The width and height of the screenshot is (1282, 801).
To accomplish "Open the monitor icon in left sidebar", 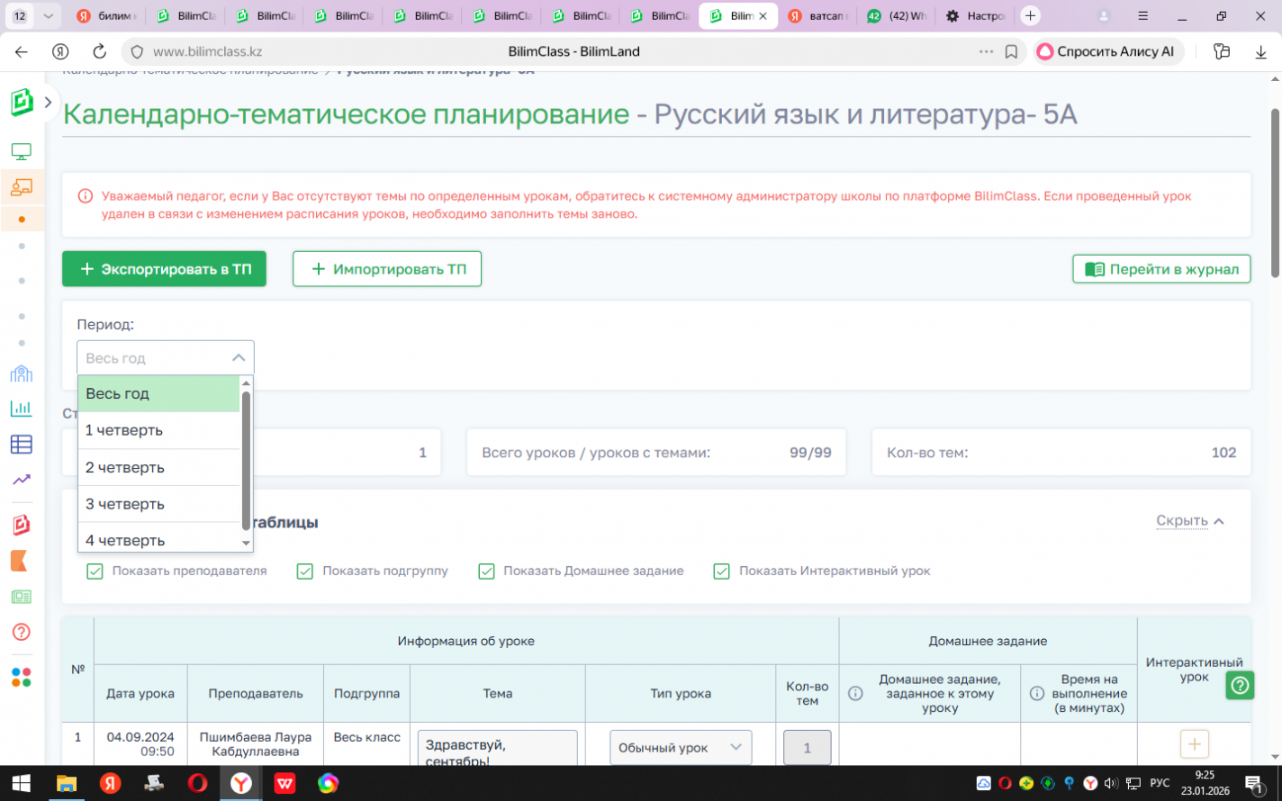I will 21,151.
